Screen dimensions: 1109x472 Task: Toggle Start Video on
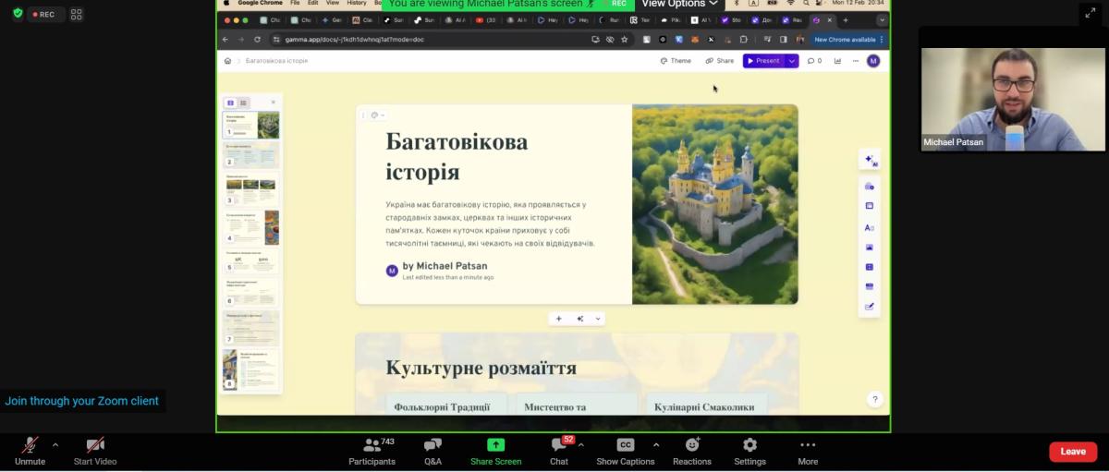click(x=95, y=450)
